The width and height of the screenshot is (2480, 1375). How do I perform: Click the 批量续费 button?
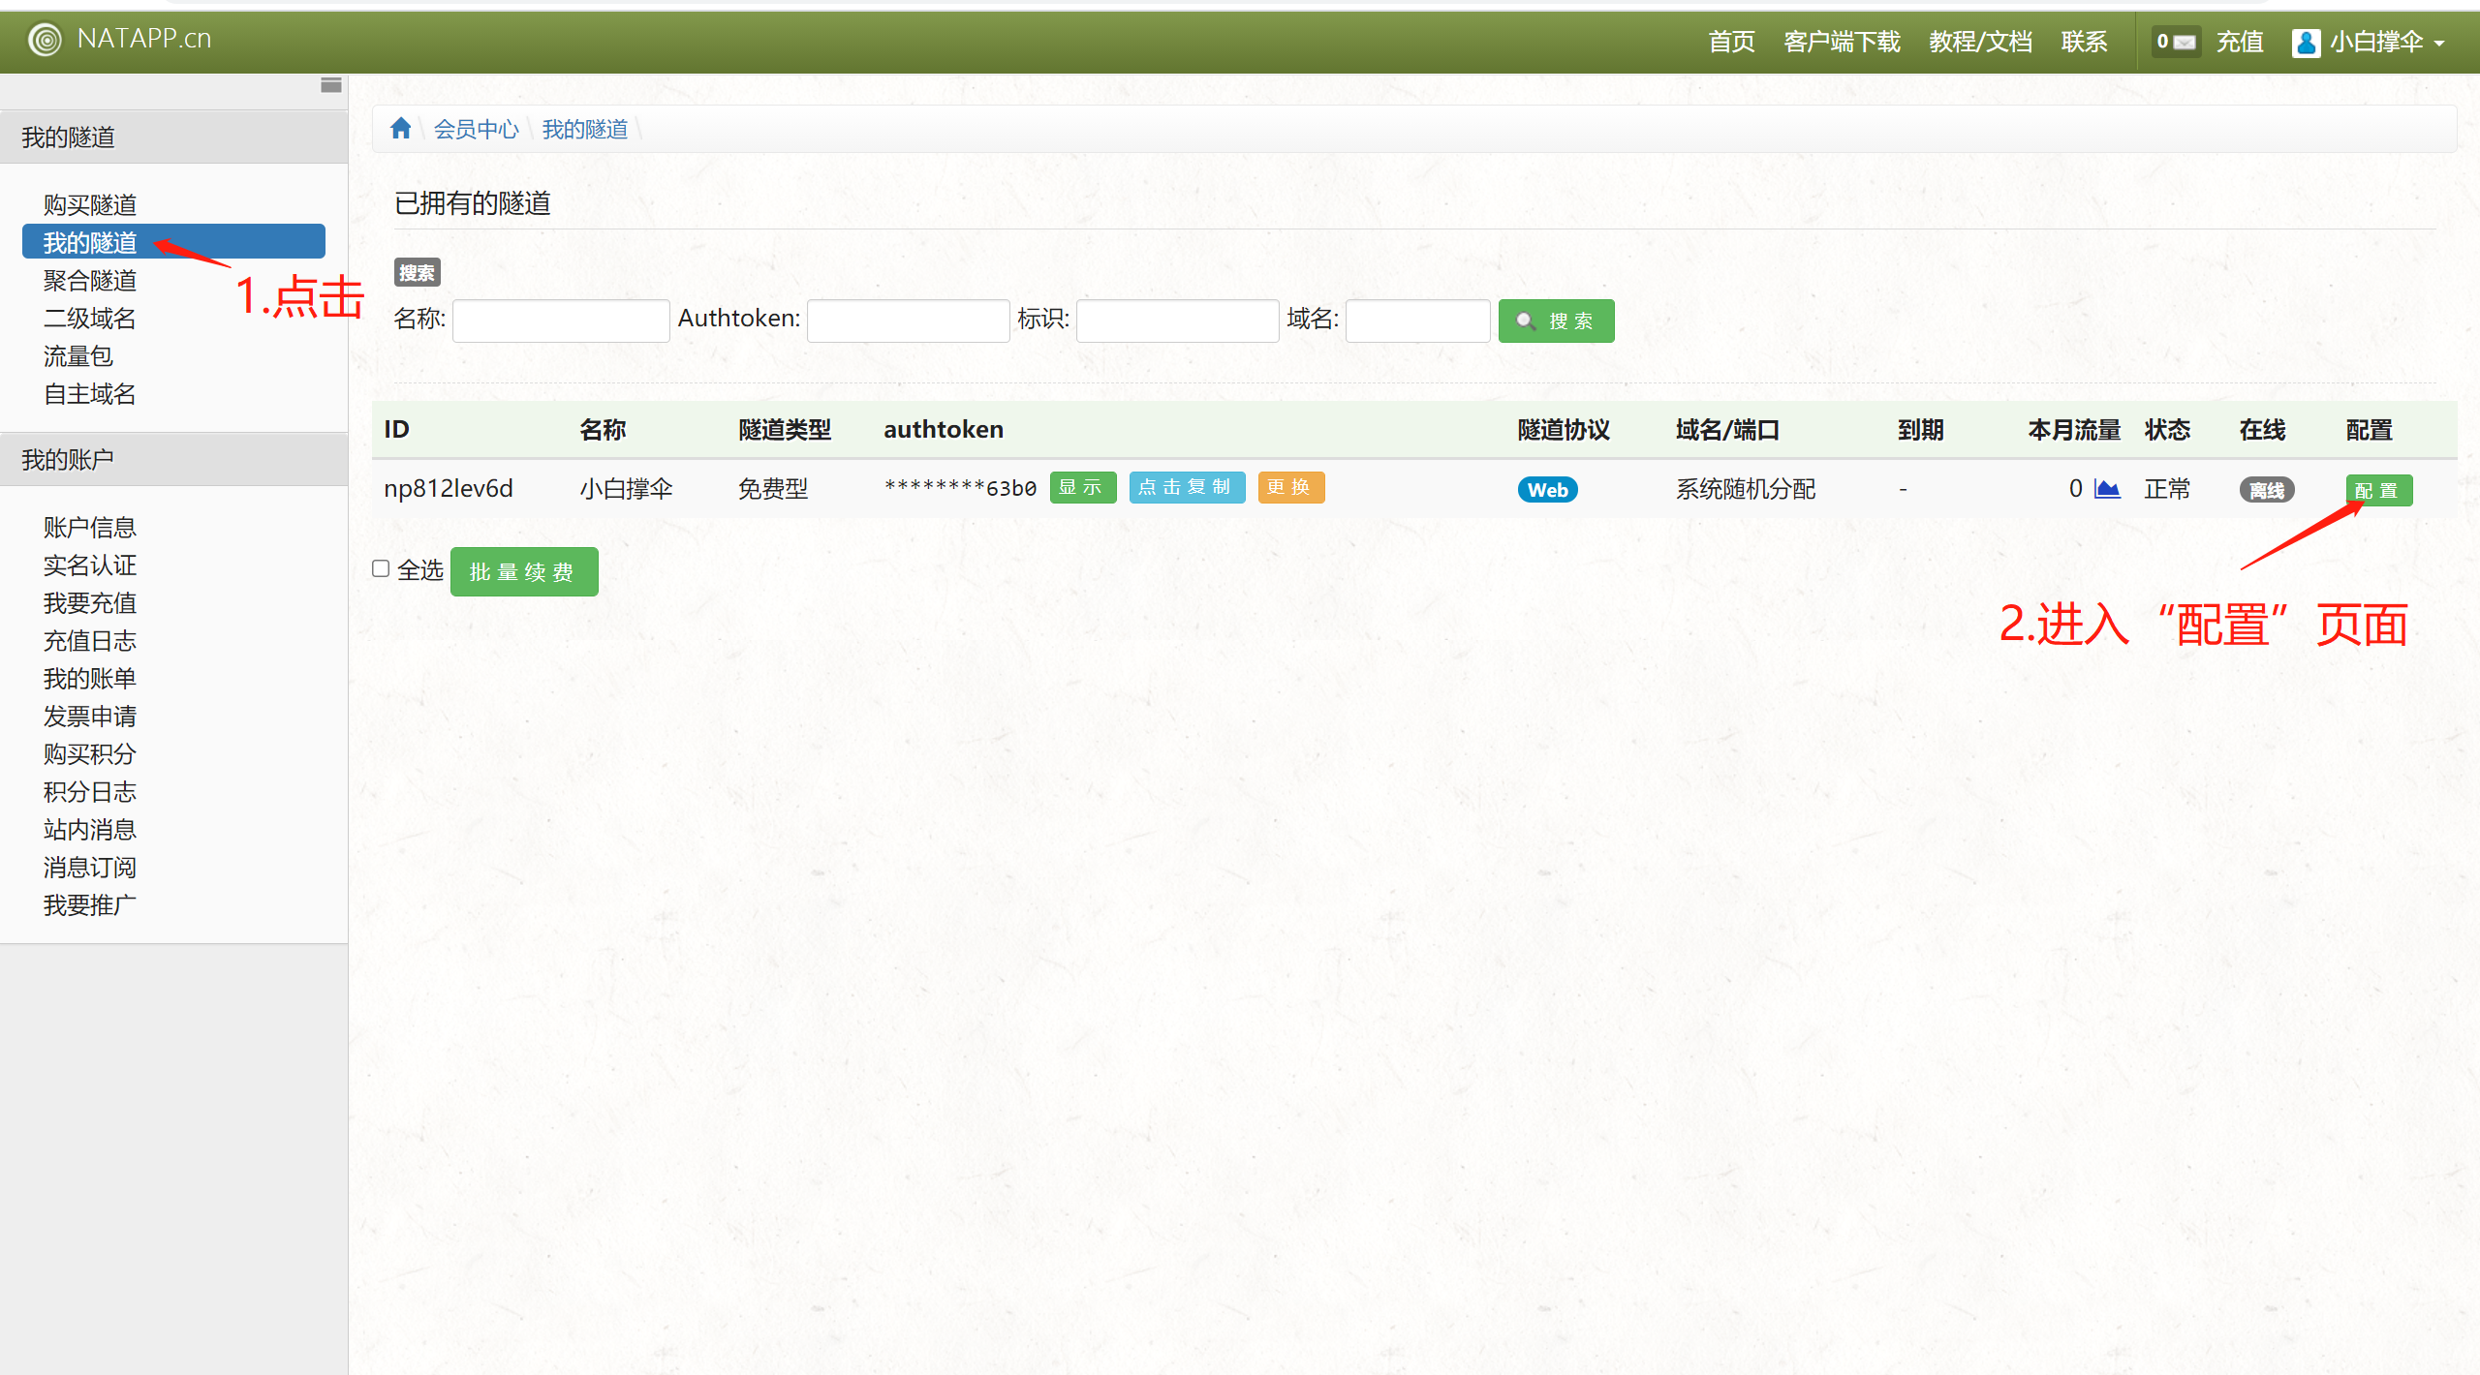(524, 572)
